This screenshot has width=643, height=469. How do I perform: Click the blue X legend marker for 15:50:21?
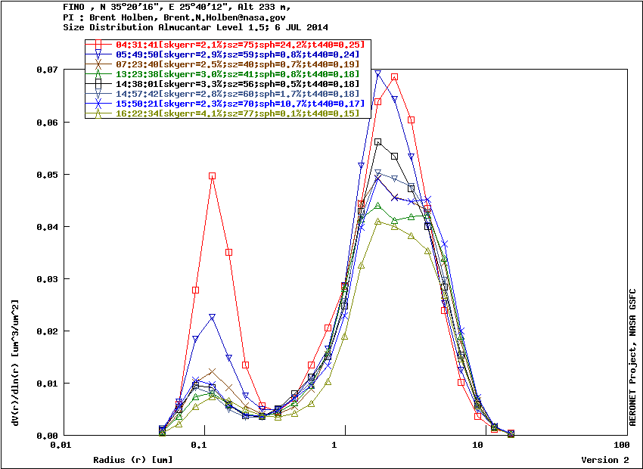click(x=98, y=104)
